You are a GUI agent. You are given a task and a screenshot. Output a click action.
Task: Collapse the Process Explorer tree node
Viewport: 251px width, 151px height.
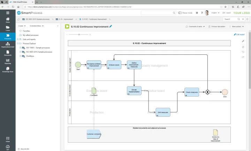pyautogui.click(x=18, y=43)
